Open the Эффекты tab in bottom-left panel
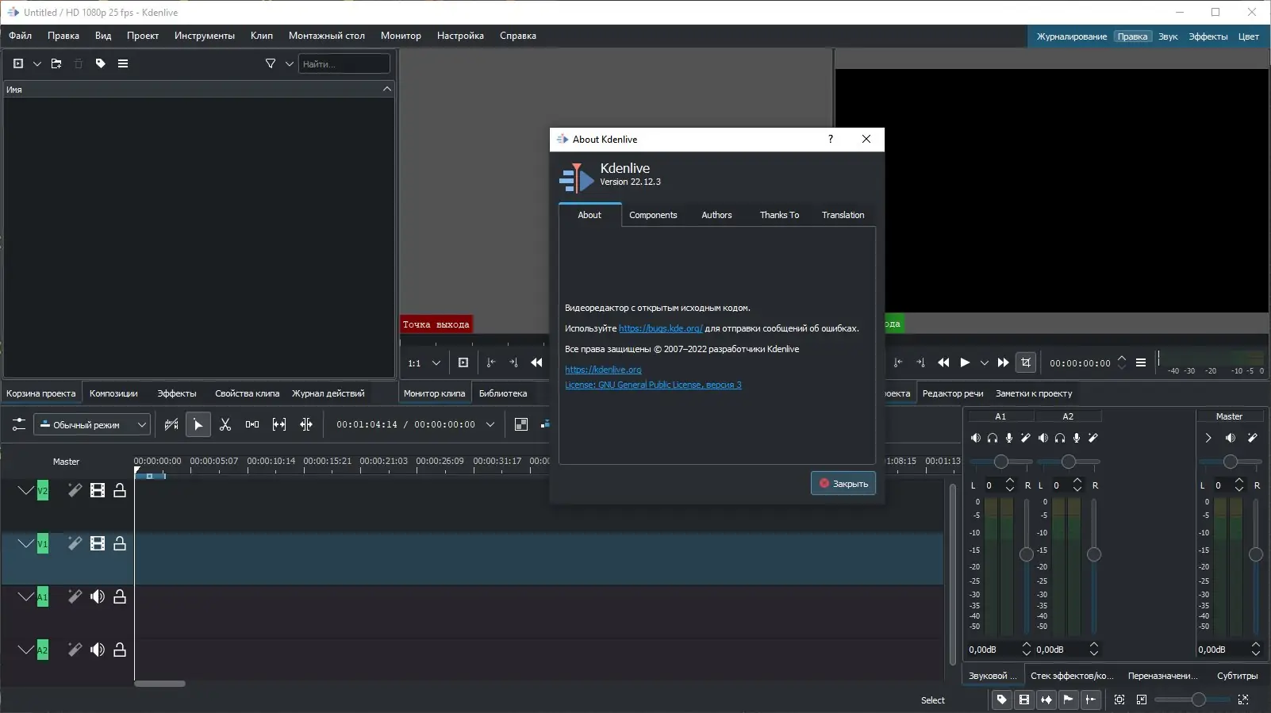The image size is (1271, 713). [x=176, y=393]
